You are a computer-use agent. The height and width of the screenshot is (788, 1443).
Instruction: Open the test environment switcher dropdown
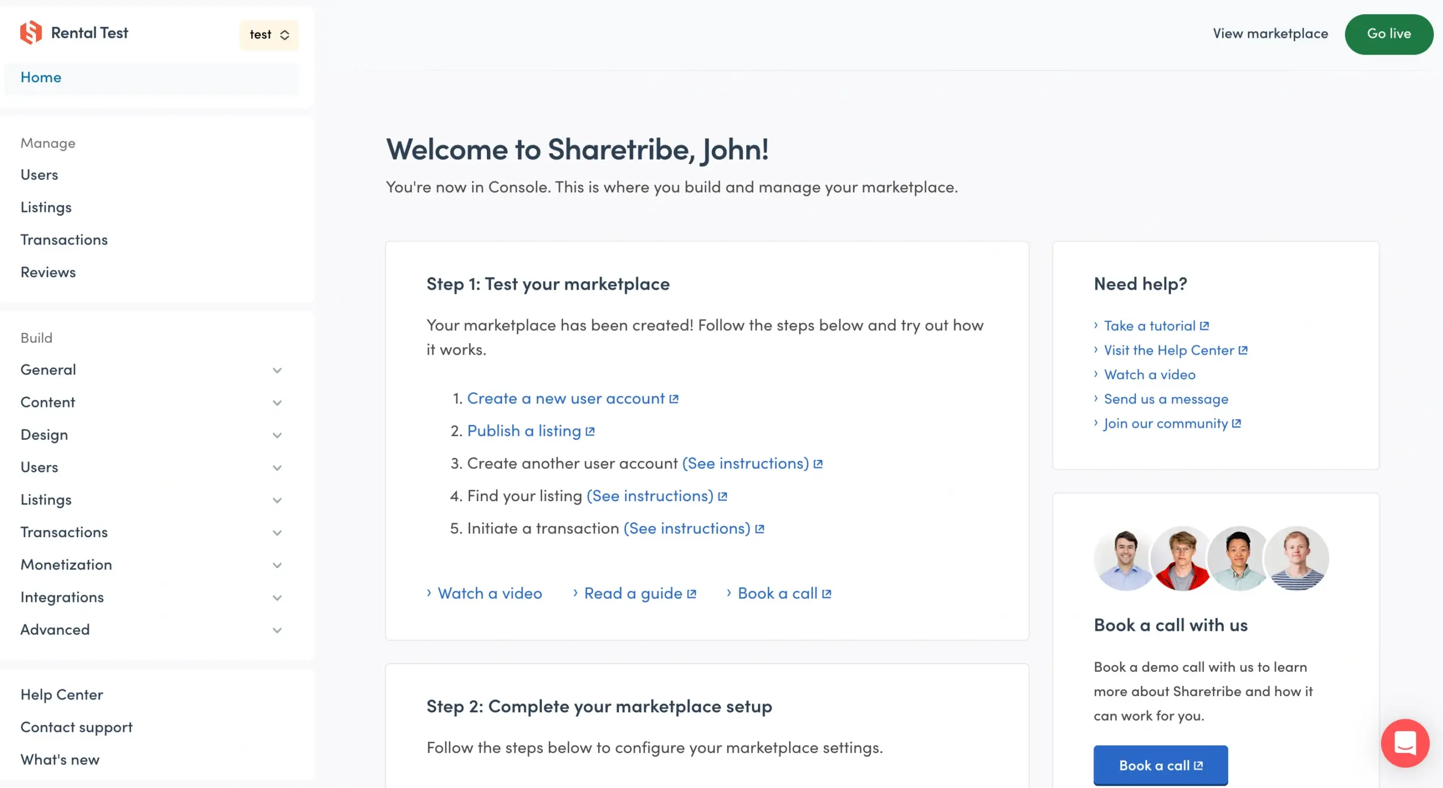[269, 35]
